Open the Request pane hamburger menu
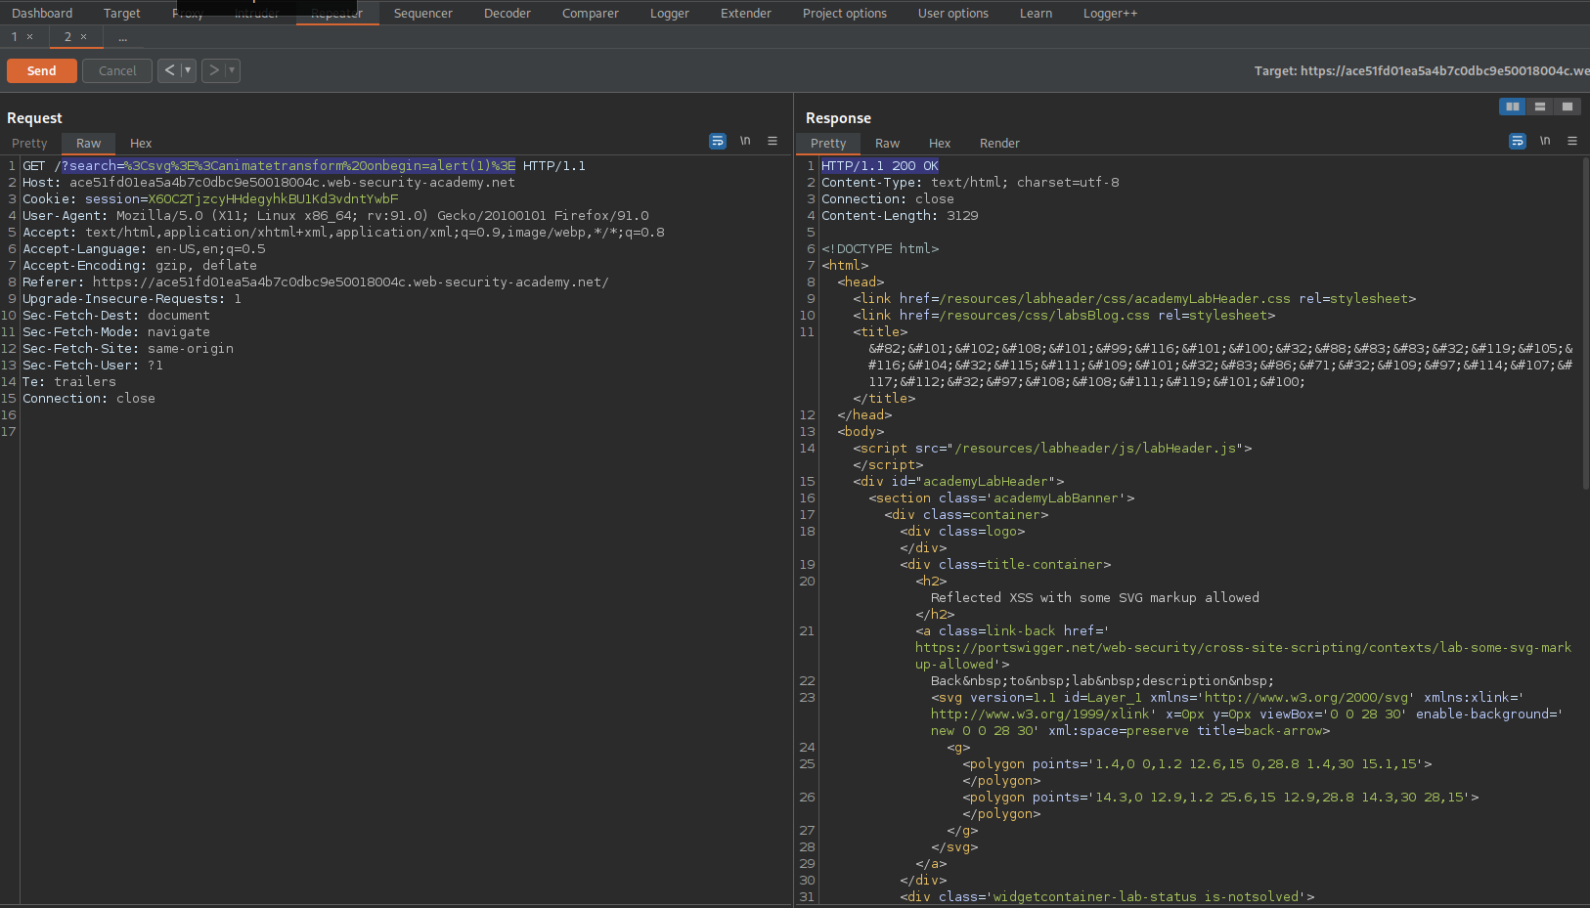The image size is (1590, 908). pyautogui.click(x=773, y=141)
